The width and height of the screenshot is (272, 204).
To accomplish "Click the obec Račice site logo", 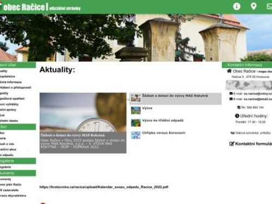I will 23,7.
